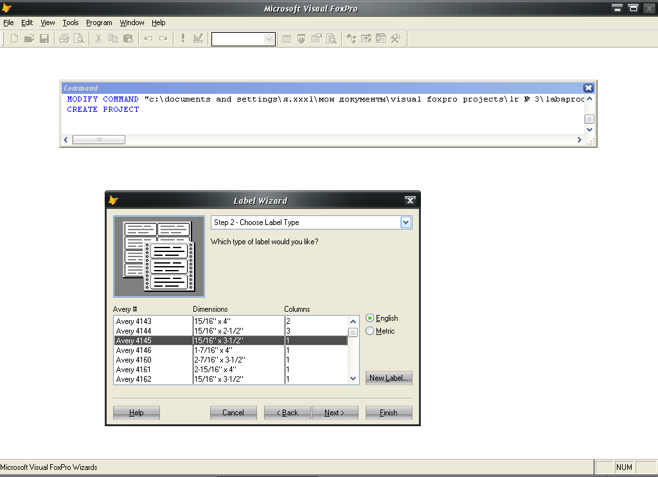Image resolution: width=658 pixels, height=477 pixels.
Task: Close the Command window
Action: (x=589, y=88)
